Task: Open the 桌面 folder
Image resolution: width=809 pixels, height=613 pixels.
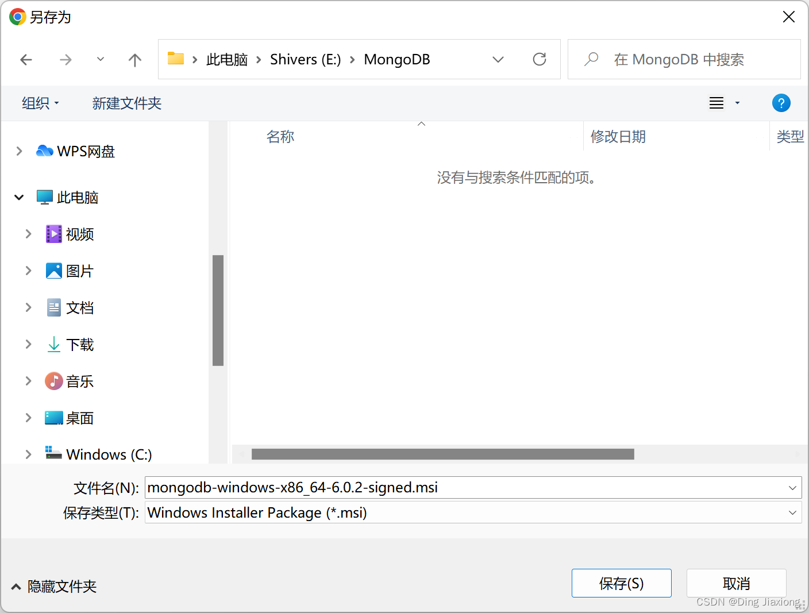Action: pos(70,418)
